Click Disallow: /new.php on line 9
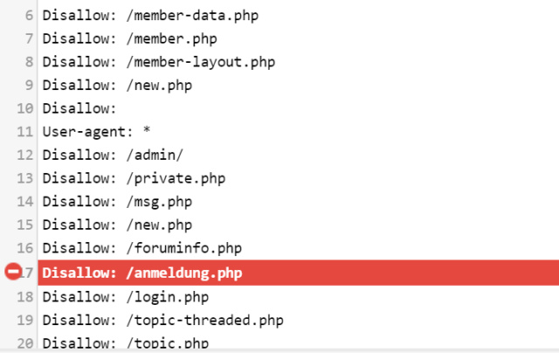Screen dimensions: 559x353 click(117, 86)
